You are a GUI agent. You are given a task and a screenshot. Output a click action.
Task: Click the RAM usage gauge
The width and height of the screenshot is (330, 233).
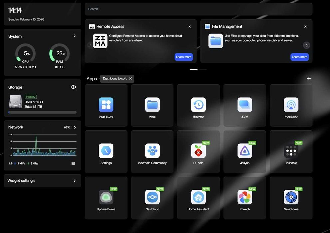[59, 53]
